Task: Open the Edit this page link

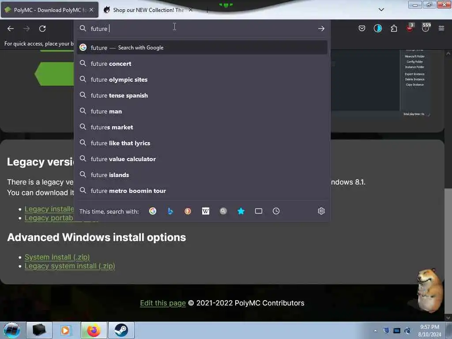Action: (163, 303)
